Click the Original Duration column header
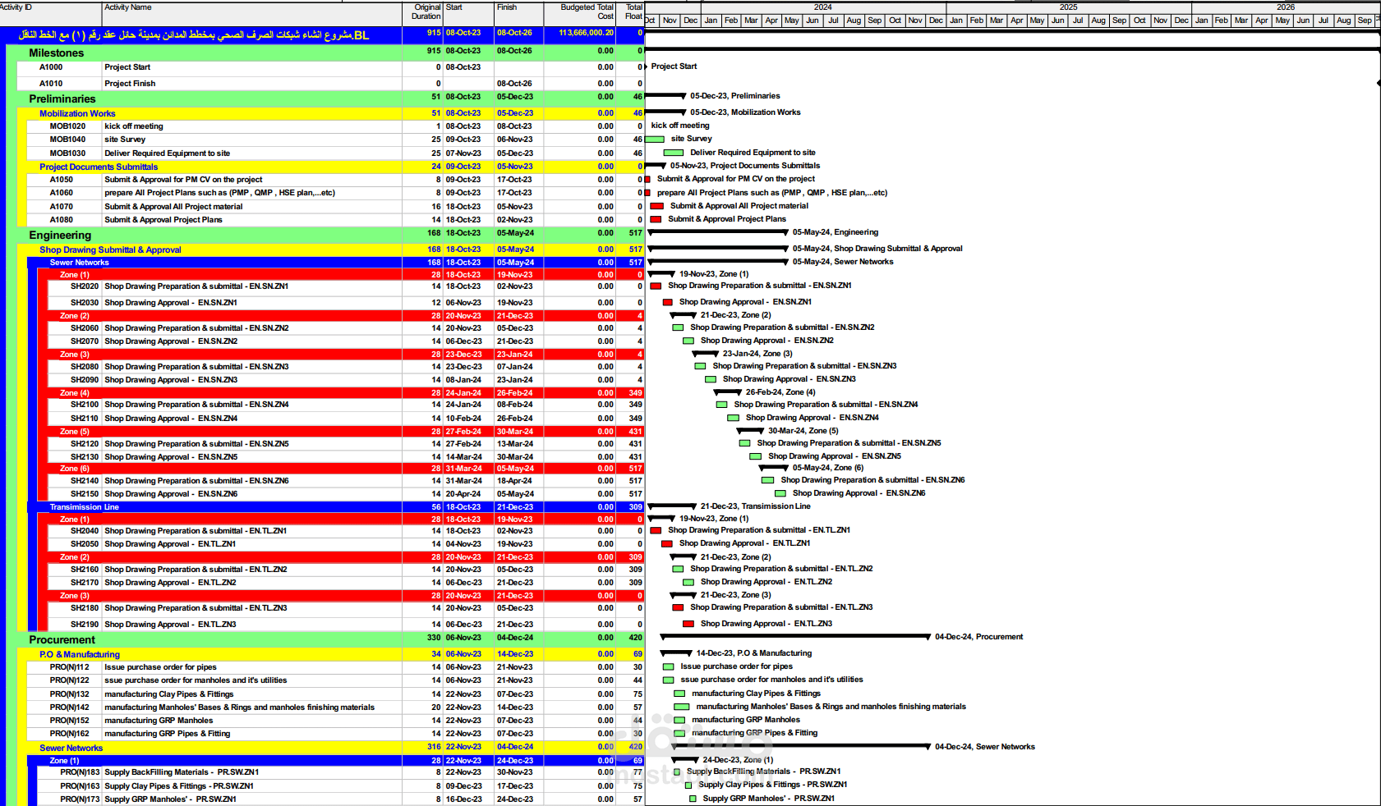Image resolution: width=1381 pixels, height=806 pixels. point(422,12)
